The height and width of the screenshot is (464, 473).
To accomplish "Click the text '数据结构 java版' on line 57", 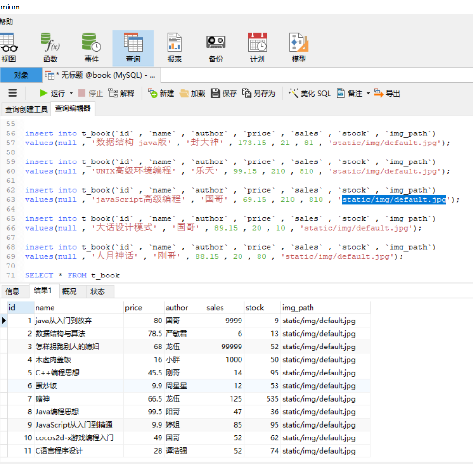I will coord(131,143).
